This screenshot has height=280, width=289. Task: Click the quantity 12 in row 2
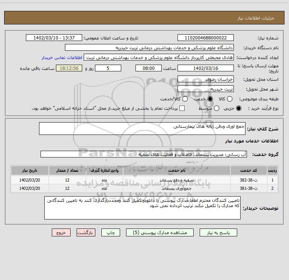click(x=67, y=188)
